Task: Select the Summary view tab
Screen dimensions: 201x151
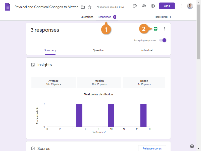Action: click(50, 50)
